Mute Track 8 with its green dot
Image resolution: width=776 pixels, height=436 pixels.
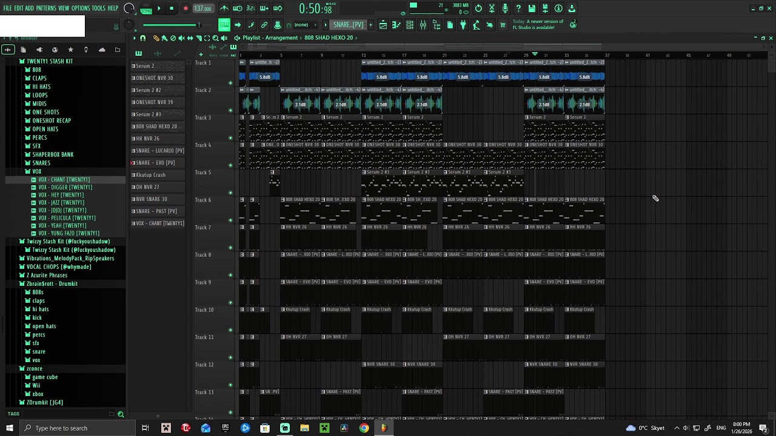tap(230, 275)
